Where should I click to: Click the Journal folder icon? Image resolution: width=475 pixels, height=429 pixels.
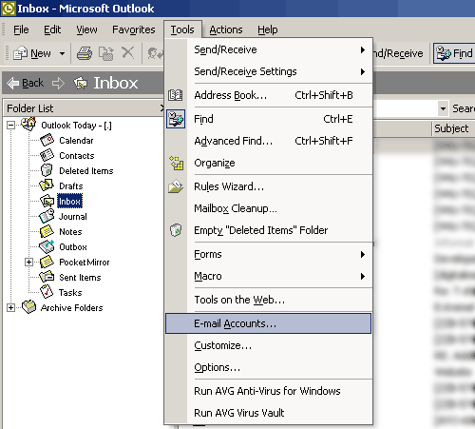coord(47,216)
